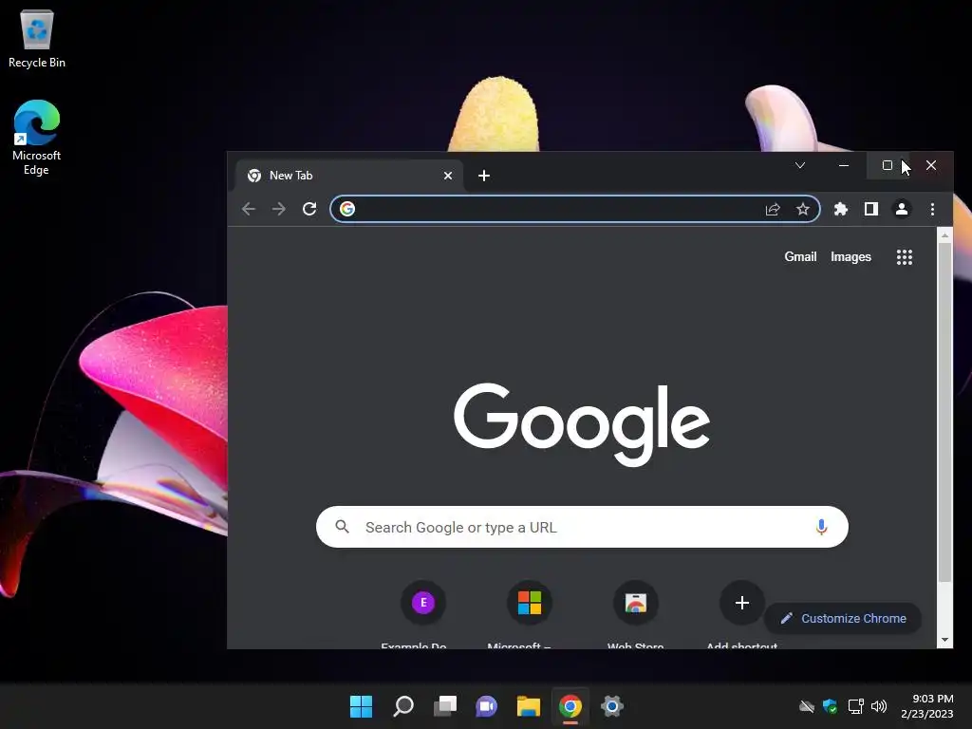Click the magnifier inside the Google search box

pos(342,527)
